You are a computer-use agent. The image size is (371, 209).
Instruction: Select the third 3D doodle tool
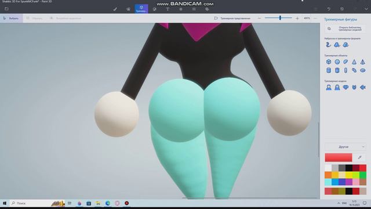(345, 45)
